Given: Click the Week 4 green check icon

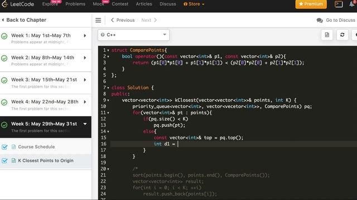Looking at the screenshot, I should click(4, 102).
